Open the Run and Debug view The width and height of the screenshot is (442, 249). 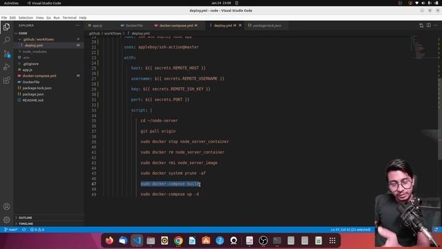coord(6,67)
